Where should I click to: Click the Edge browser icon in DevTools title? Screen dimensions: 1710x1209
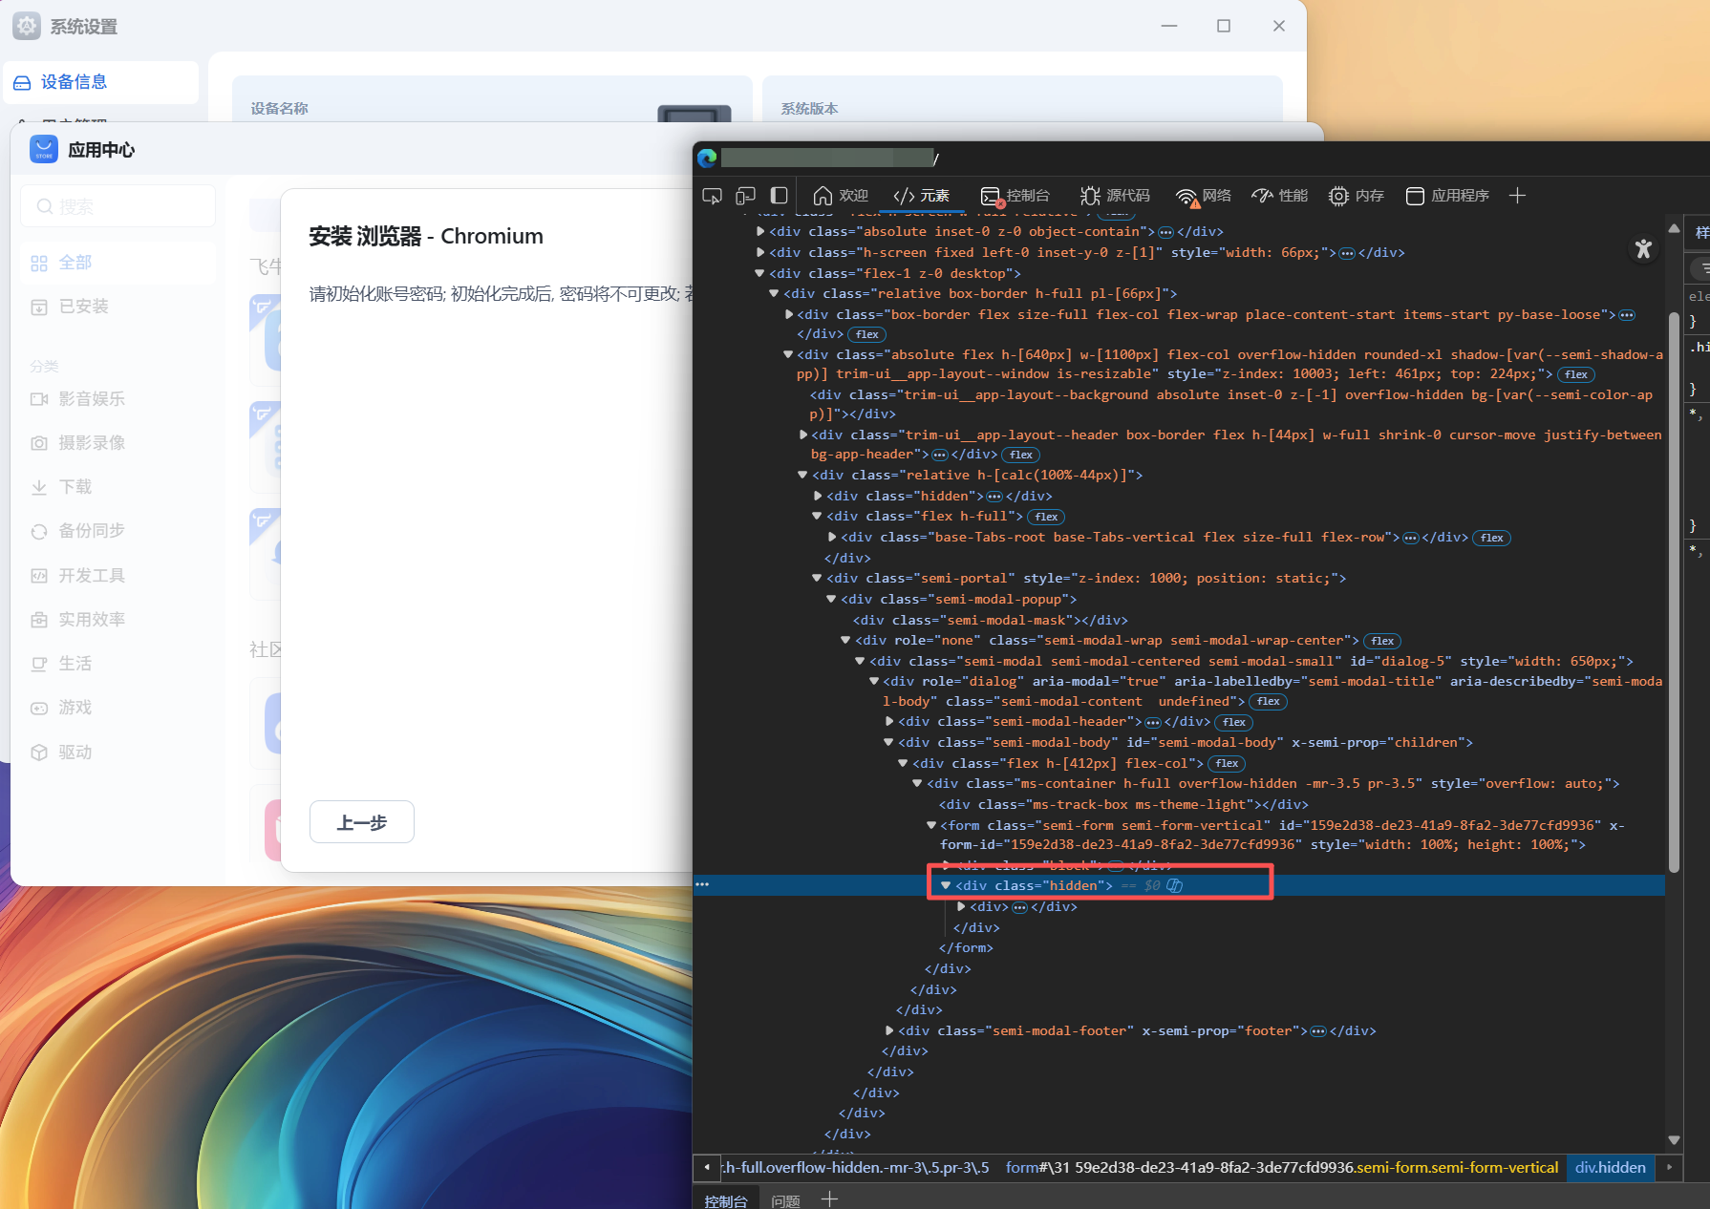pos(708,158)
